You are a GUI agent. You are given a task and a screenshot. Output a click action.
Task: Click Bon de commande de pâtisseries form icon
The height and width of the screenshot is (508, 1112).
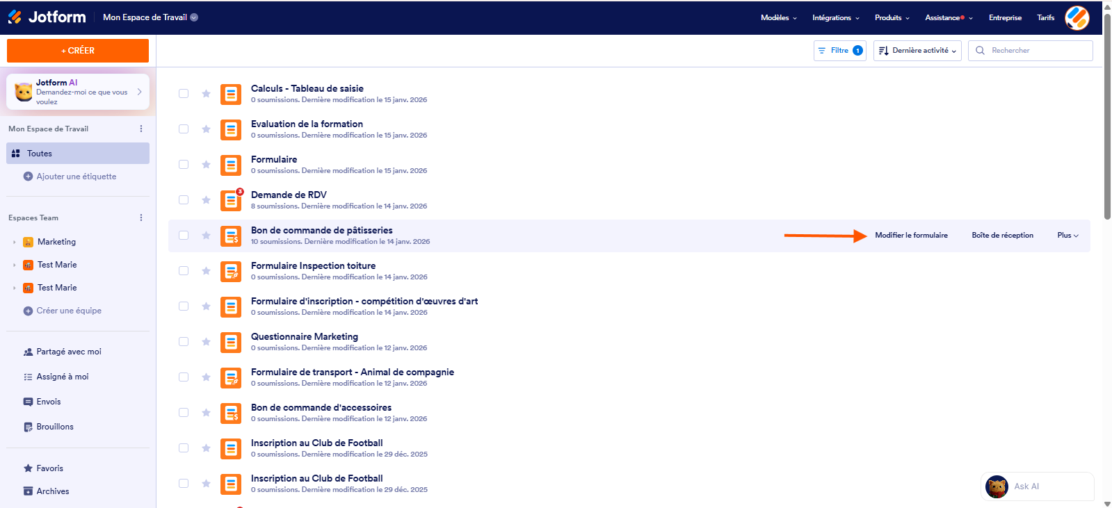pos(231,236)
